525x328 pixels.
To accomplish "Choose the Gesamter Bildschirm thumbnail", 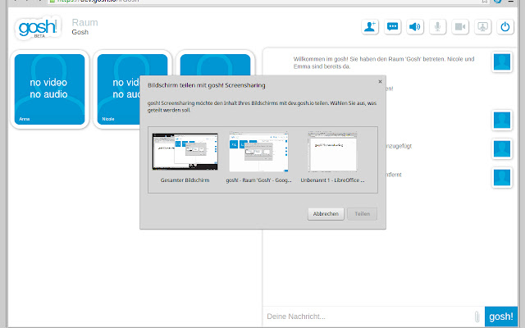I will [x=185, y=152].
